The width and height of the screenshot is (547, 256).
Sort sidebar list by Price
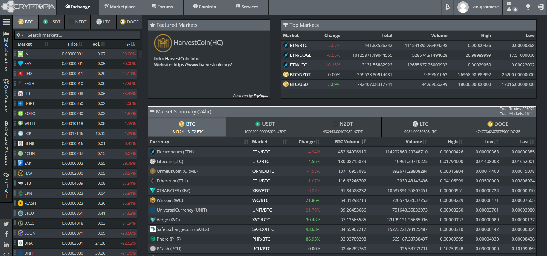75,44
